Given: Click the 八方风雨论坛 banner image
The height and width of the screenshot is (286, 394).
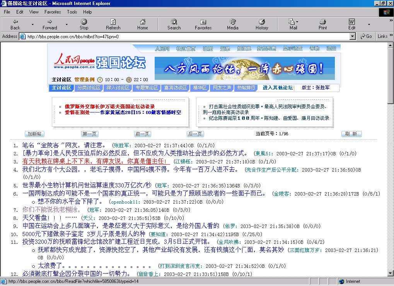Looking at the screenshot, I should tap(244, 68).
